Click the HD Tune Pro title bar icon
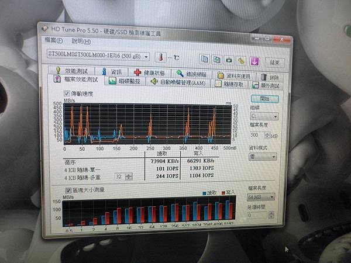 45,29
